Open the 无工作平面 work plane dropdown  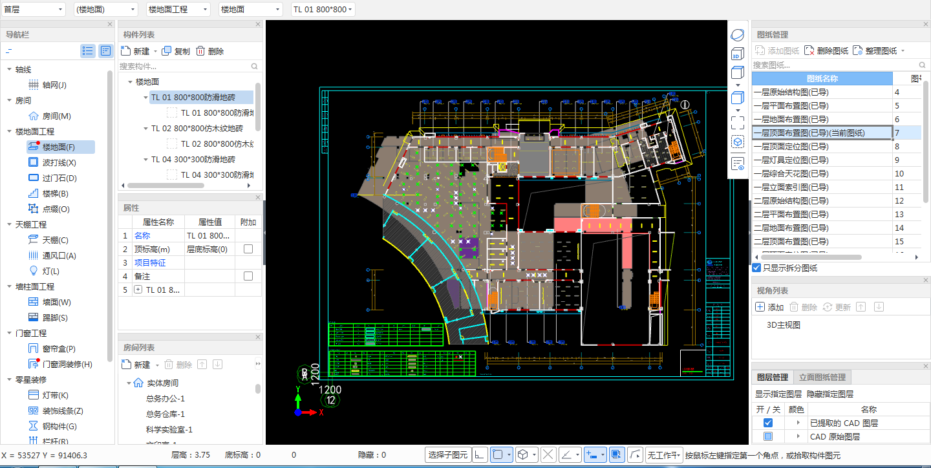(x=665, y=455)
